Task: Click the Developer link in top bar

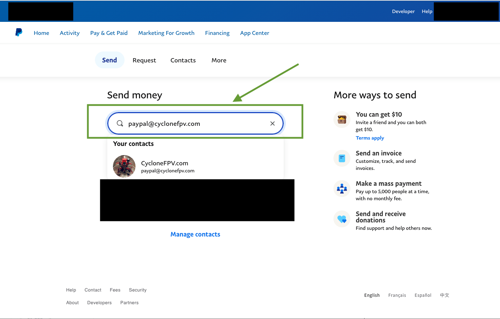Action: (403, 11)
